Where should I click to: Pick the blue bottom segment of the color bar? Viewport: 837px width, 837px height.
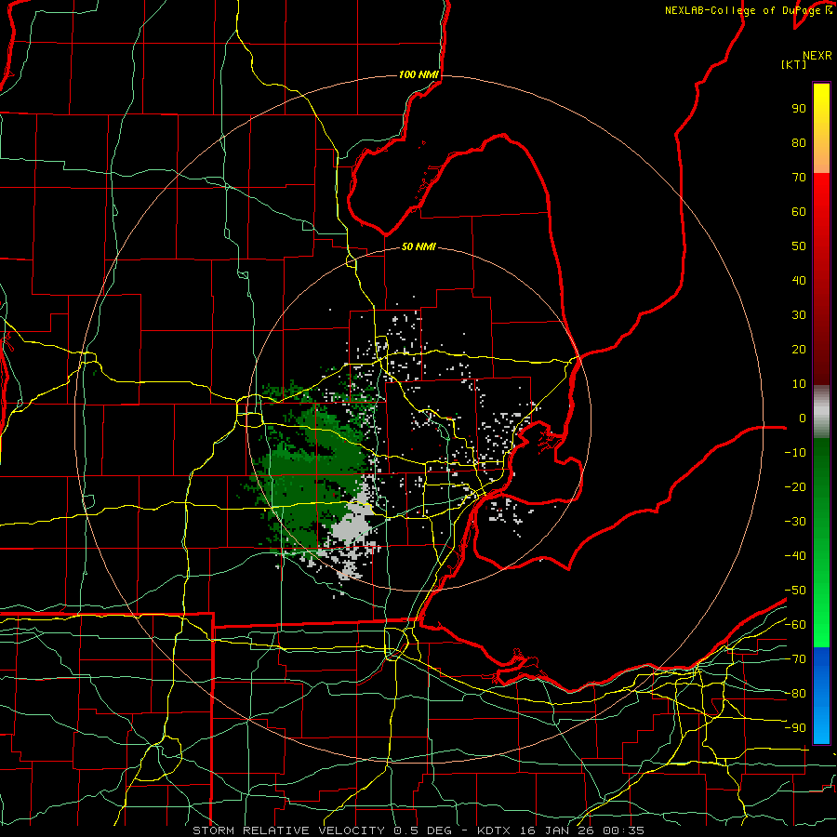click(x=821, y=696)
